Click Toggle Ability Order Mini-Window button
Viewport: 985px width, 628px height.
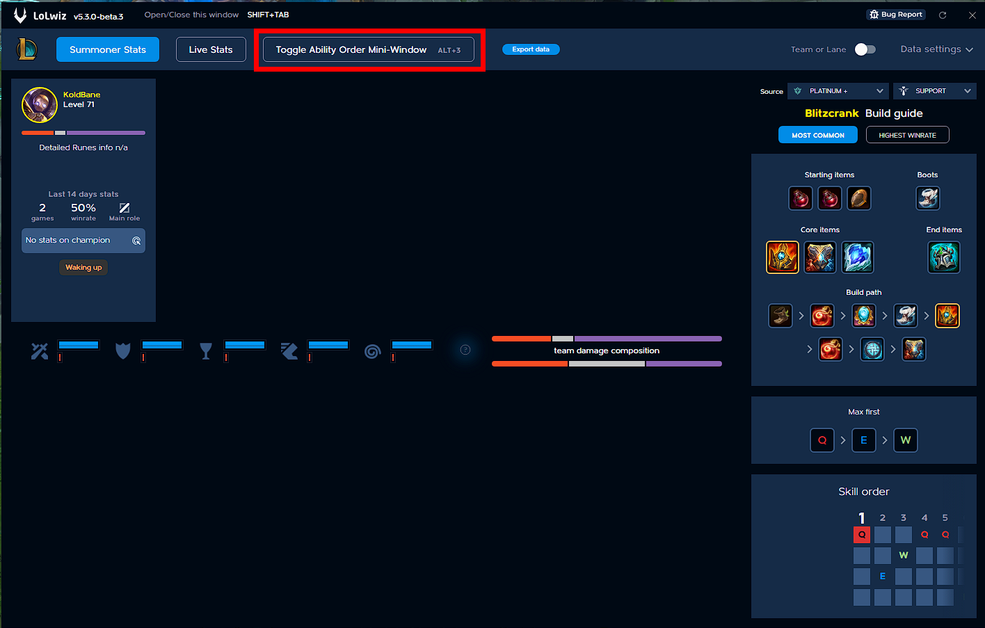(369, 49)
